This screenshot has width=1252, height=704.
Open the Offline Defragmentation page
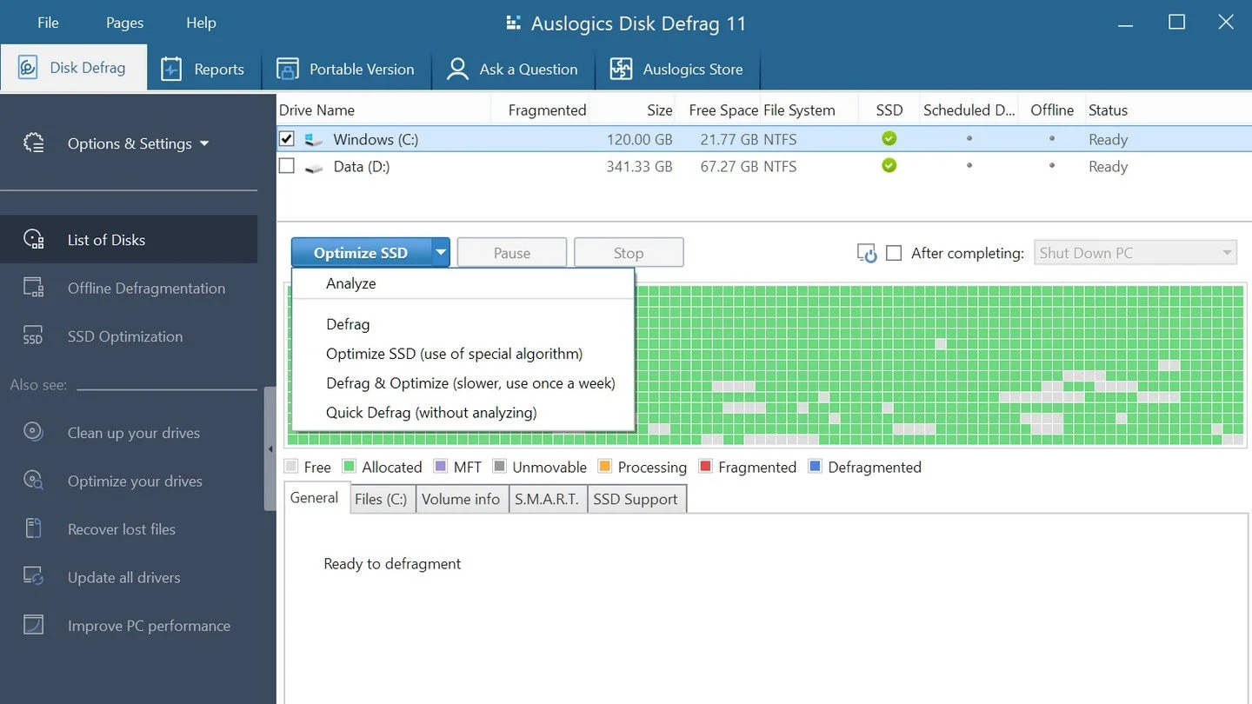coord(129,288)
